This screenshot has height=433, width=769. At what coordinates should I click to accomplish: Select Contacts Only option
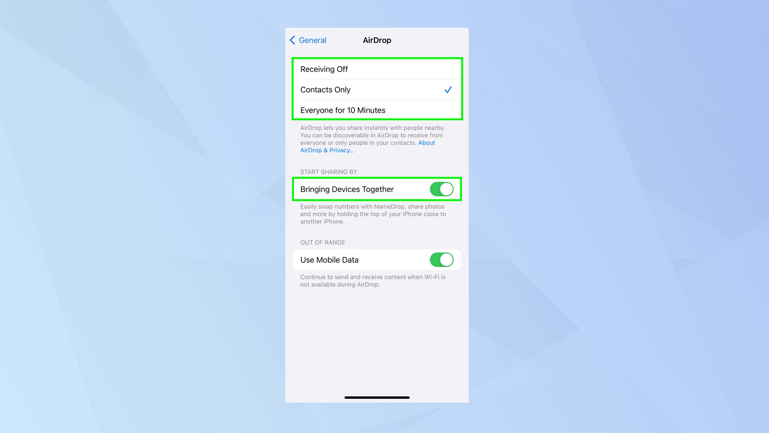click(376, 89)
